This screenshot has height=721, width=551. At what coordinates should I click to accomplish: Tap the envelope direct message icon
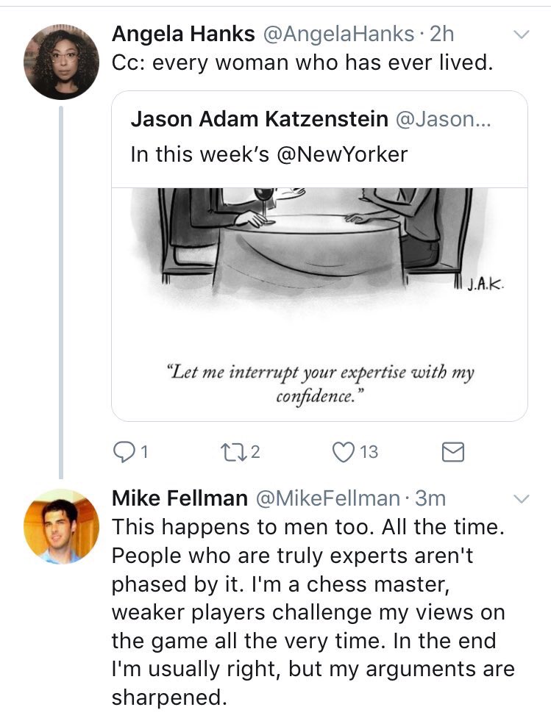coord(452,453)
